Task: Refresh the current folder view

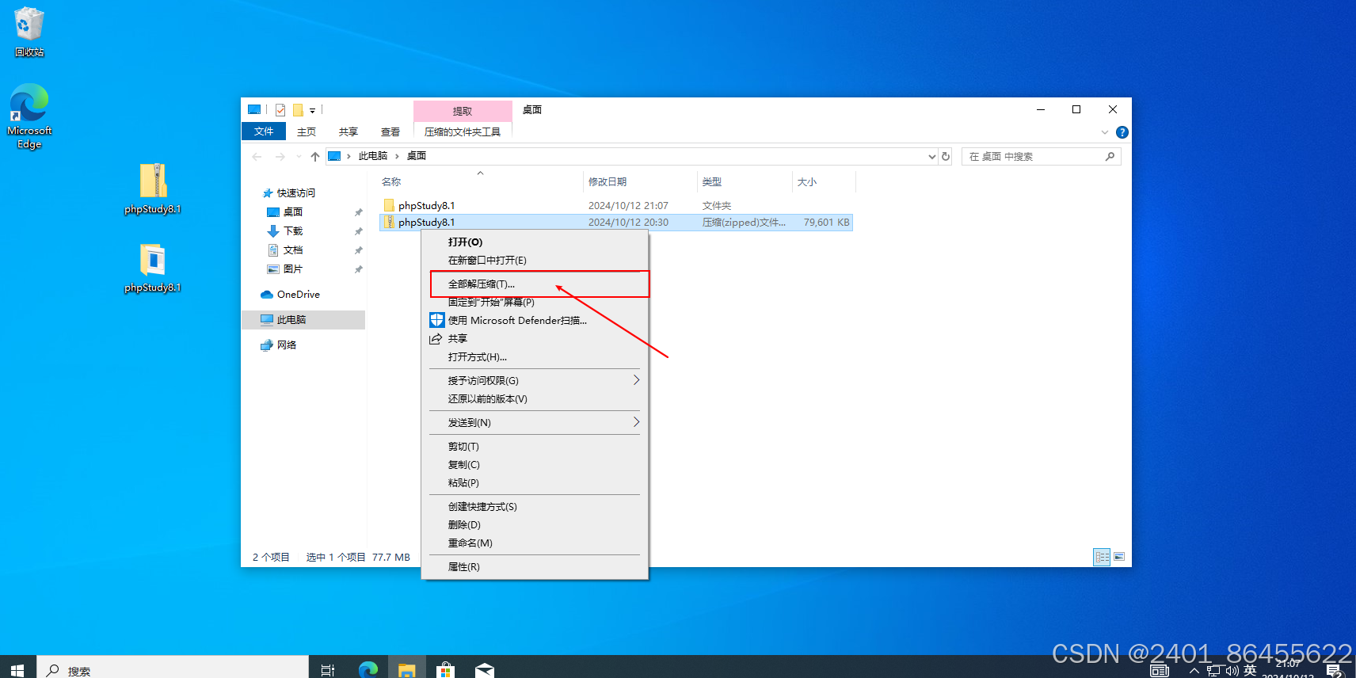Action: click(946, 157)
